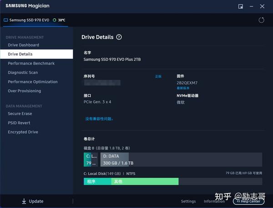
Task: Click the NTFS file system label
Action: click(x=131, y=174)
